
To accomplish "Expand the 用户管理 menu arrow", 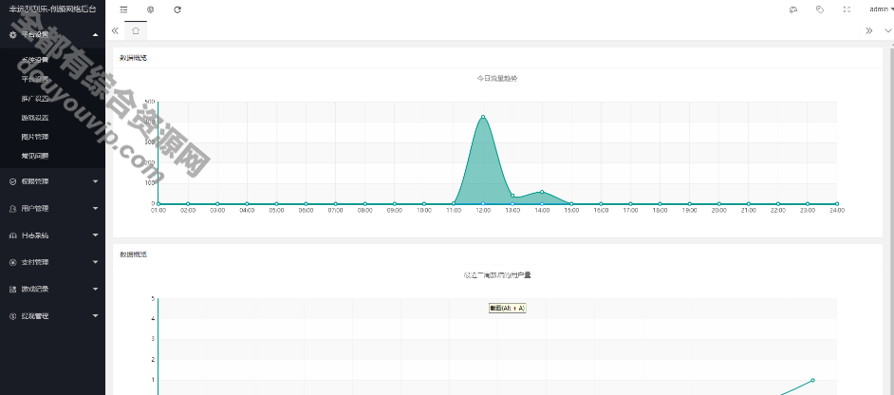I will point(95,208).
